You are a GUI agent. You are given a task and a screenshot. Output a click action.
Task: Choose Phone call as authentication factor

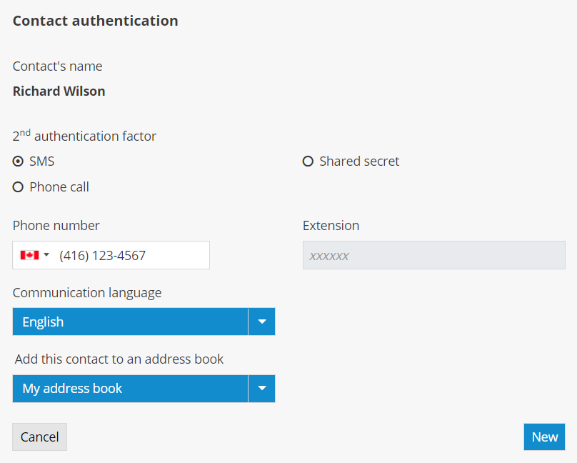coord(19,187)
